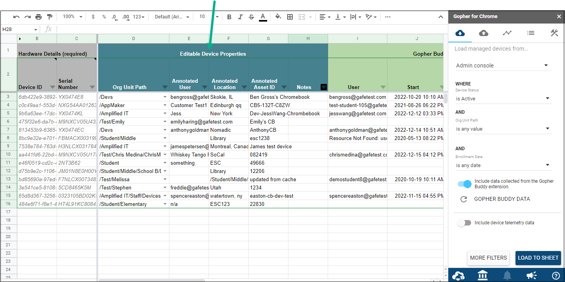Screen dimensions: 565x282
Task: Click the announcements megaphone icon
Action: pyautogui.click(x=531, y=275)
